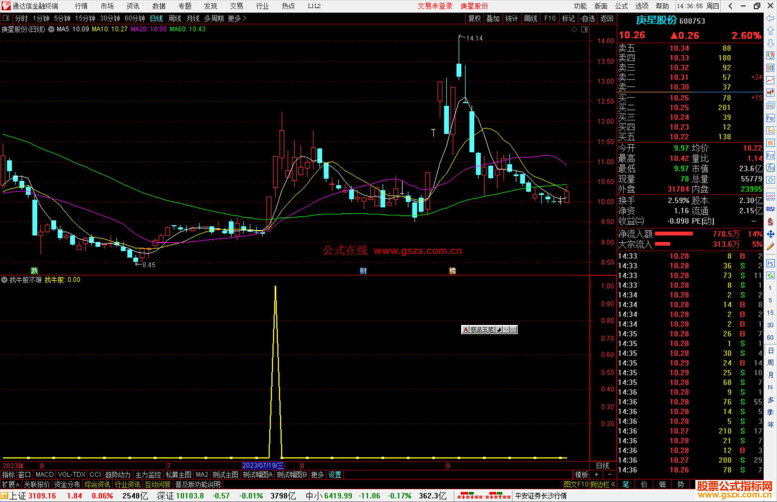Click the RSI indicator sidebar icon
Viewport: 777px width, 502px height.
pyautogui.click(x=770, y=209)
